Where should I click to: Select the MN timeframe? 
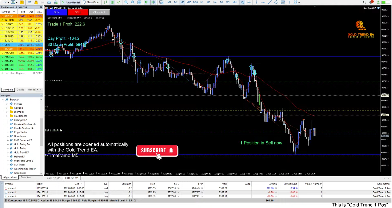pyautogui.click(x=235, y=2)
